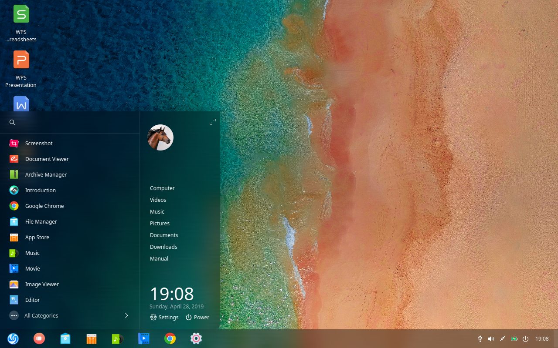This screenshot has height=348, width=558.
Task: Open the Image Viewer application
Action: (42, 284)
